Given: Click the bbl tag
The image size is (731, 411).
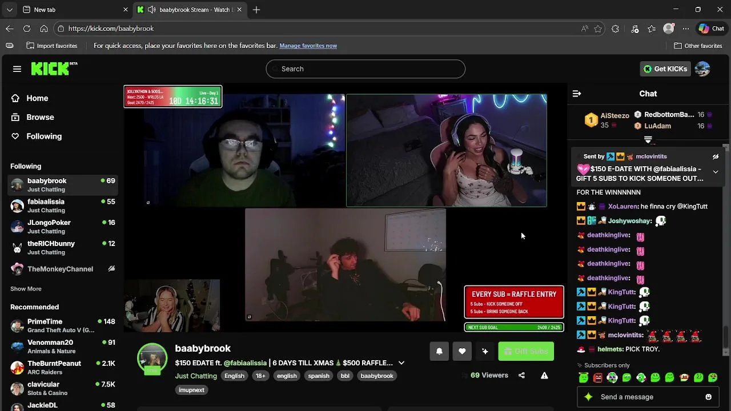Looking at the screenshot, I should coord(345,376).
